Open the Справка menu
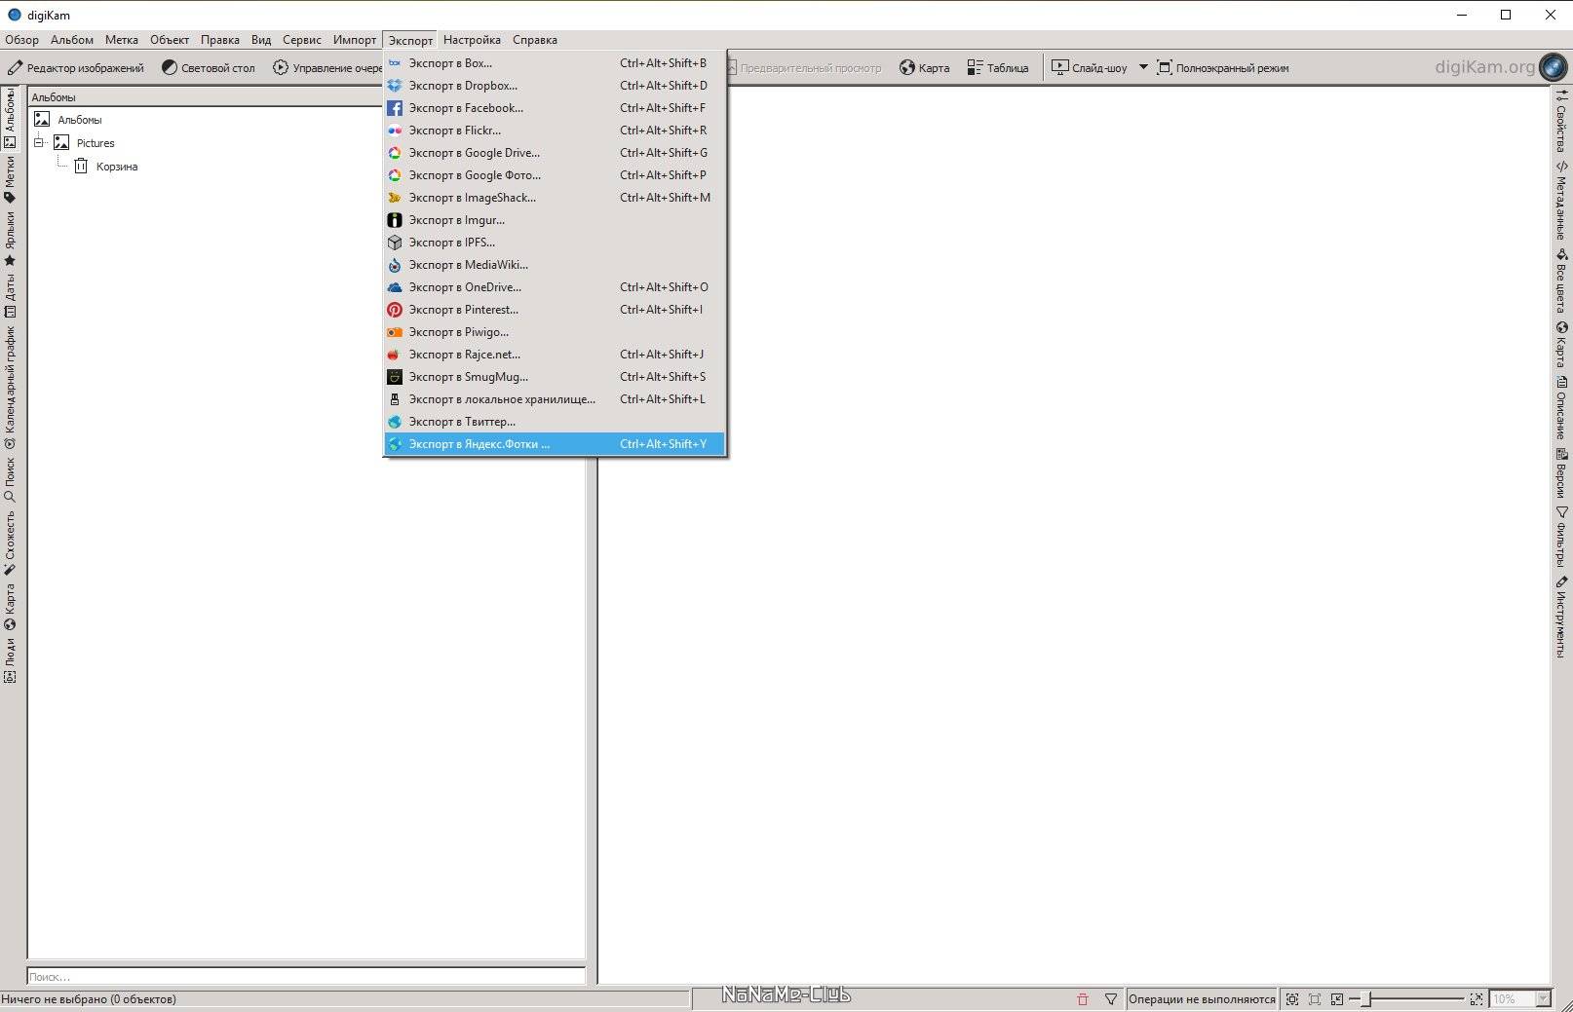This screenshot has width=1573, height=1012. tap(535, 40)
